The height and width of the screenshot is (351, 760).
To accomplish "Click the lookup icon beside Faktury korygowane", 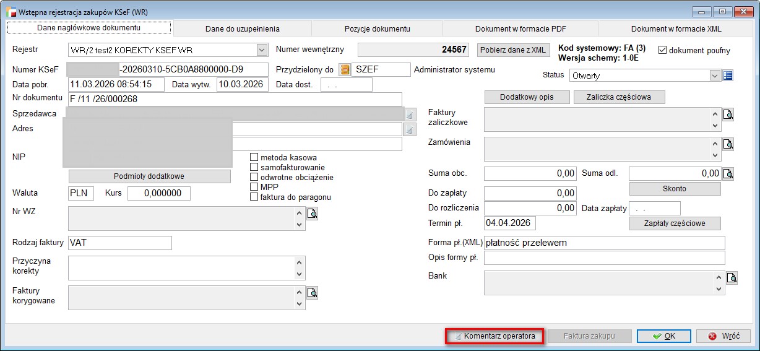I will coord(313,293).
